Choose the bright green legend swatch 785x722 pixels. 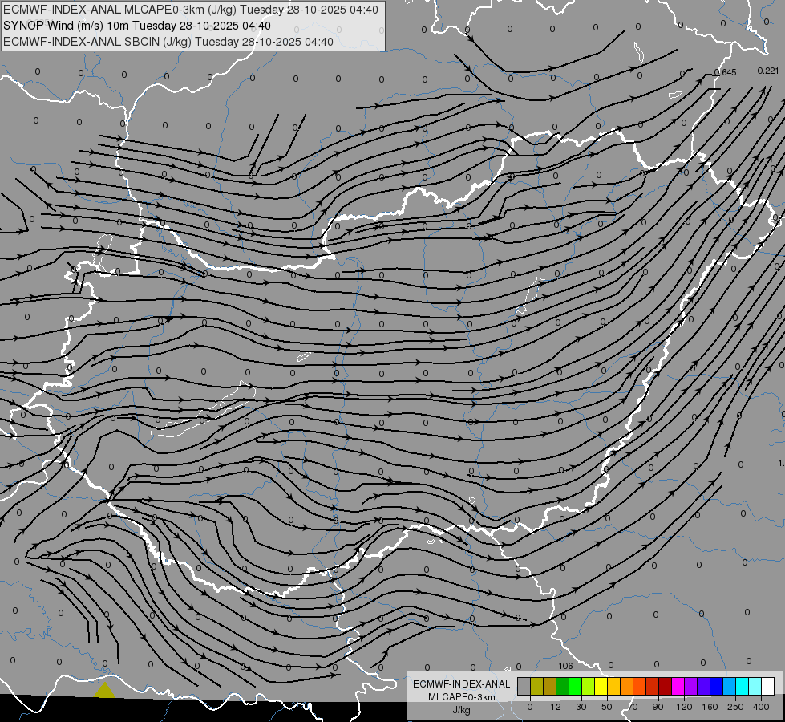pyautogui.click(x=575, y=686)
